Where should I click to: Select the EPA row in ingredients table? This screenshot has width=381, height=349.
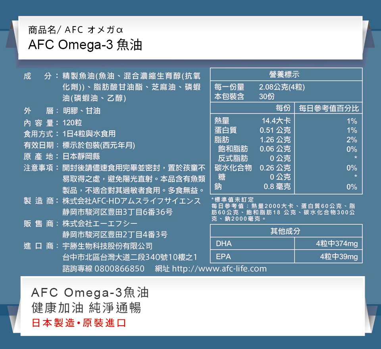click(286, 257)
